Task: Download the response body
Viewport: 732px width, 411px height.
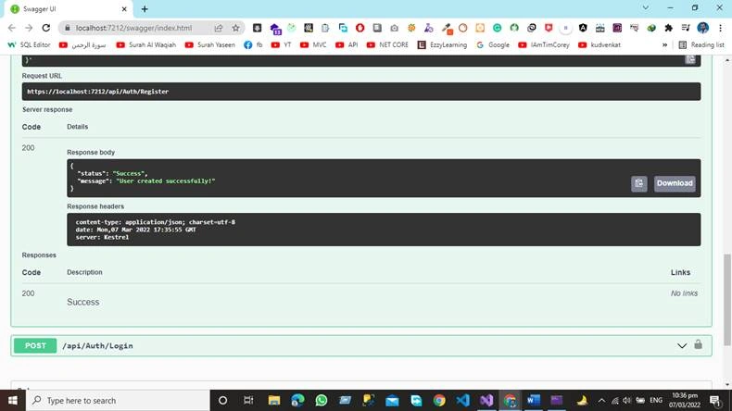Action: coord(675,183)
